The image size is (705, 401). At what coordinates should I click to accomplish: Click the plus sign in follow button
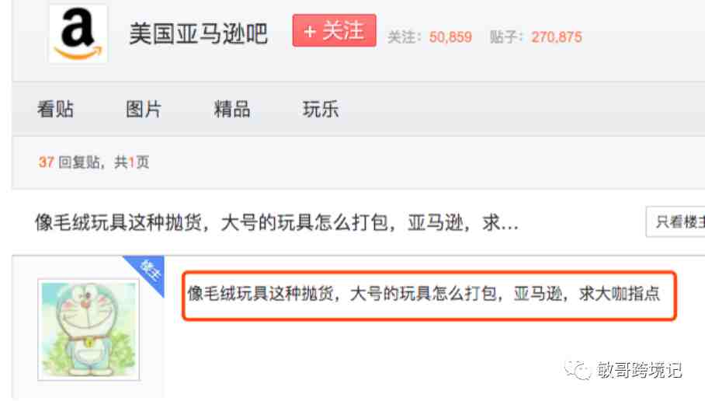pyautogui.click(x=309, y=32)
